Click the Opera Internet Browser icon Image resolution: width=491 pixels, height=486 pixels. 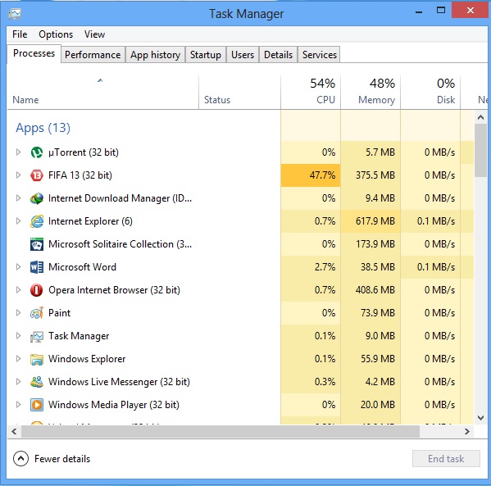(x=37, y=290)
